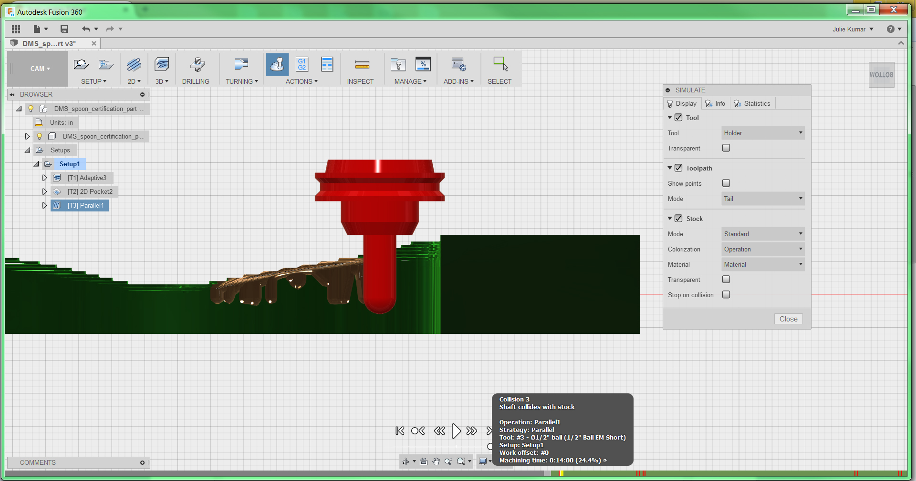Step to the previous operation
The height and width of the screenshot is (481, 916).
[x=418, y=431]
